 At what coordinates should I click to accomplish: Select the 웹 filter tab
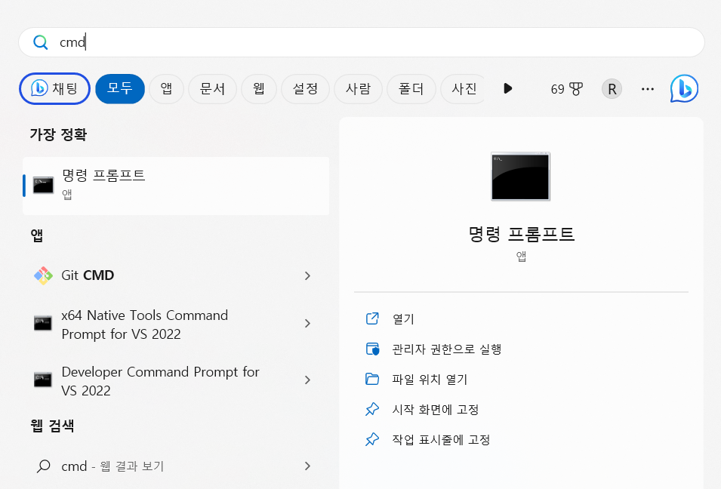pos(259,88)
